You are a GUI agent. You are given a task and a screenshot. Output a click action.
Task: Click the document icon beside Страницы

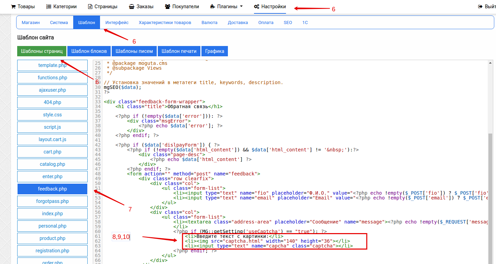(90, 7)
